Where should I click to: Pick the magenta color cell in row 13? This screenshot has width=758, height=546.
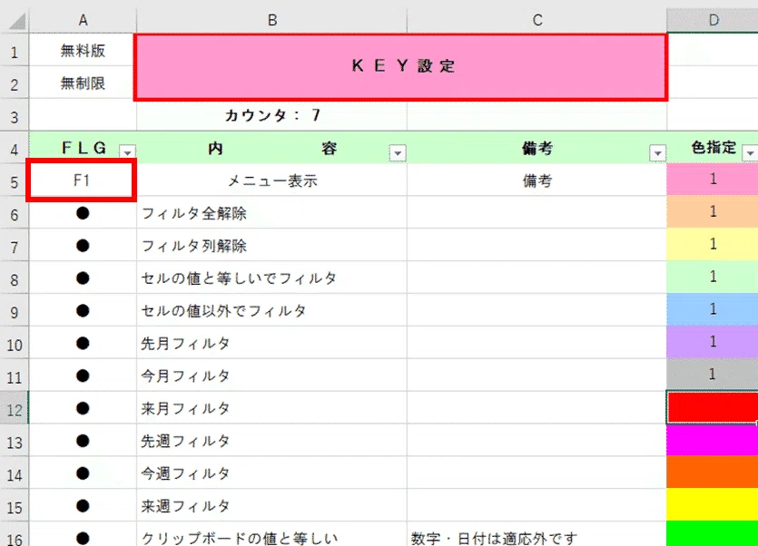[x=712, y=441]
